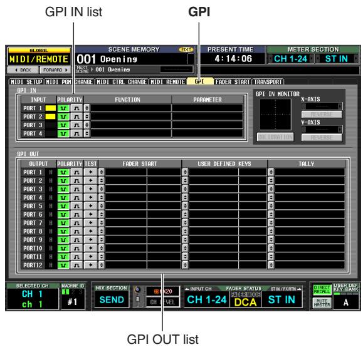Open function selector for GPI IN Port 2

click(87, 117)
